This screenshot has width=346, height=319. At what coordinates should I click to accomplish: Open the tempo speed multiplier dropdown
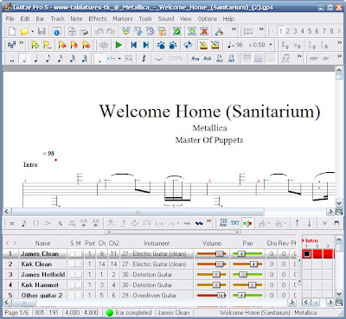pos(271,45)
